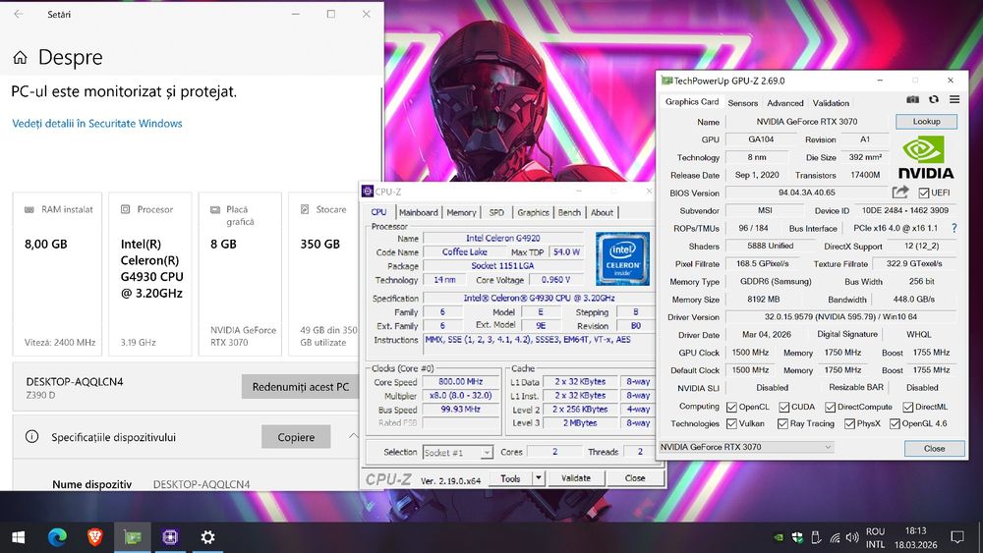983x553 pixels.
Task: Click the Intel Celeron badge in CPU-Z
Action: tap(622, 258)
